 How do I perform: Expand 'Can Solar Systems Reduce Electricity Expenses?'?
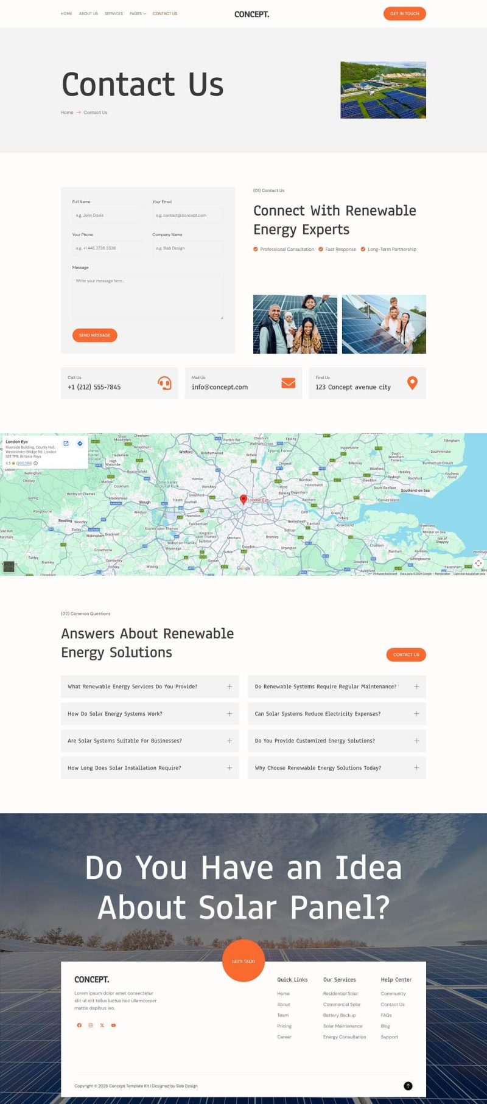(x=337, y=714)
